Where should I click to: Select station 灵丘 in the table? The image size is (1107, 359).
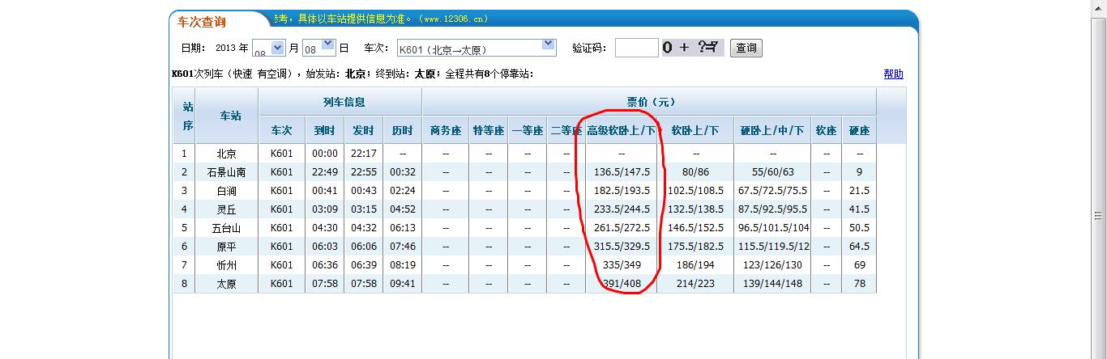tap(227, 209)
